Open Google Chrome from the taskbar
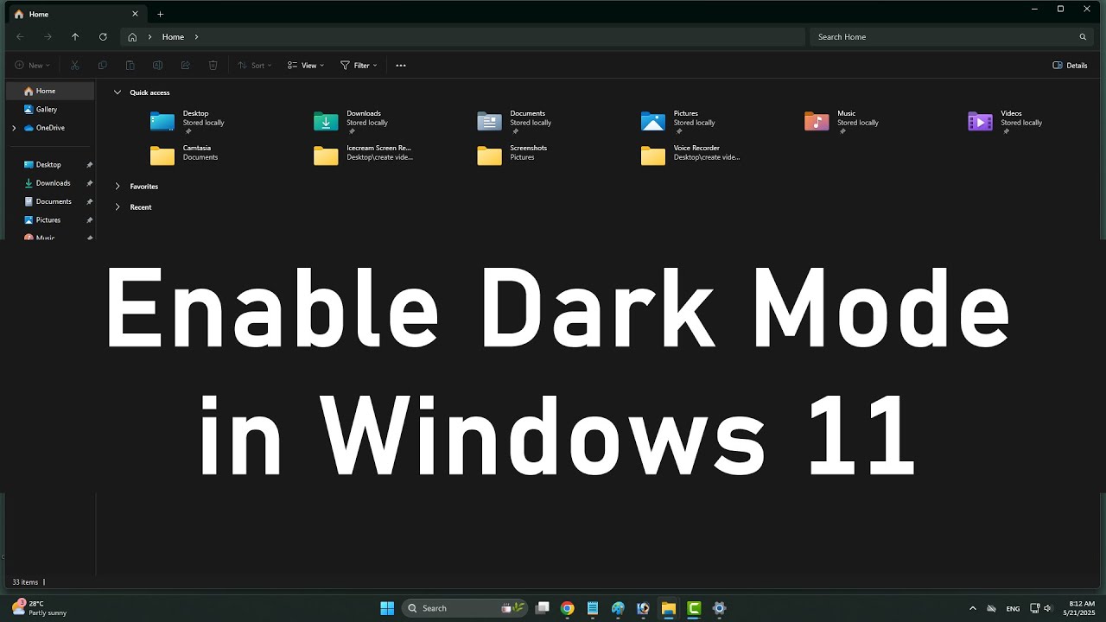1106x622 pixels. [x=567, y=608]
